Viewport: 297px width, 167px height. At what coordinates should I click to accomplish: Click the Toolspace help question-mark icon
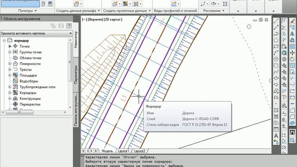click(69, 26)
